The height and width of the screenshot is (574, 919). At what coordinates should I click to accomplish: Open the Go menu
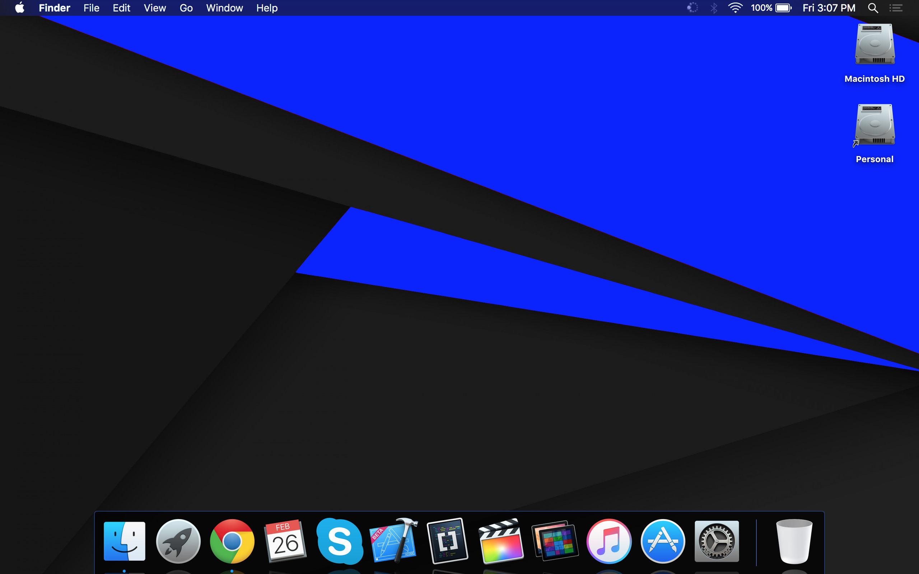click(186, 8)
